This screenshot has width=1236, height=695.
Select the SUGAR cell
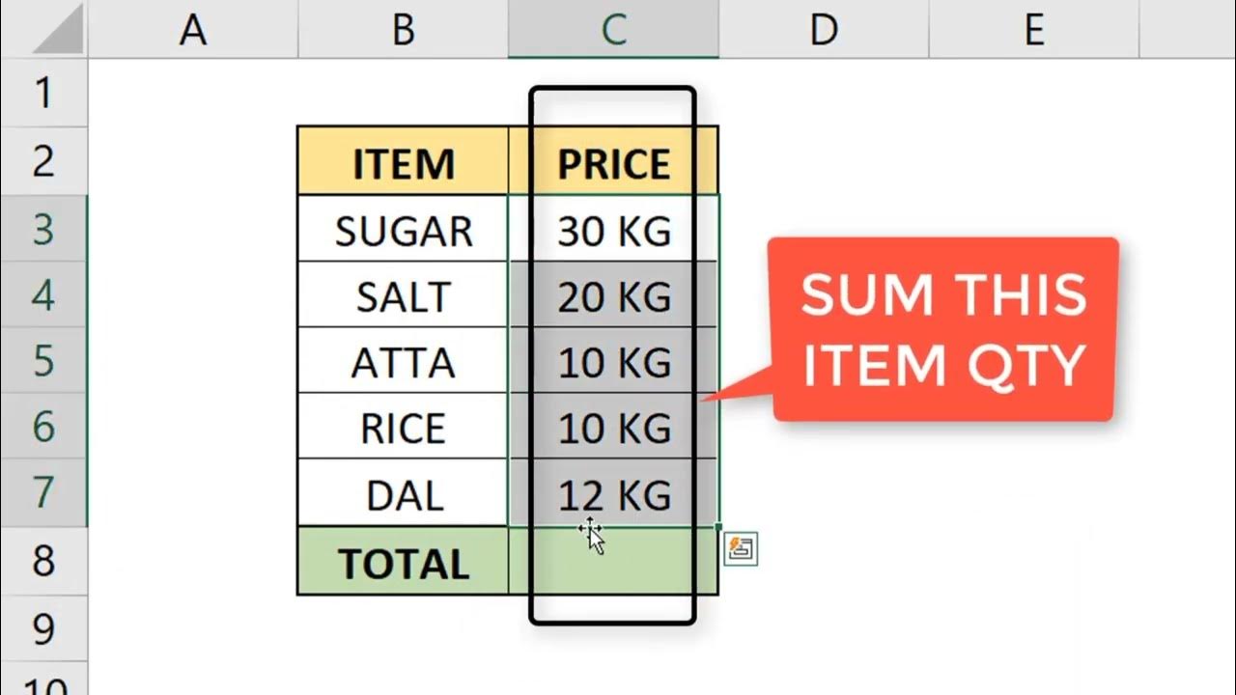pyautogui.click(x=403, y=230)
